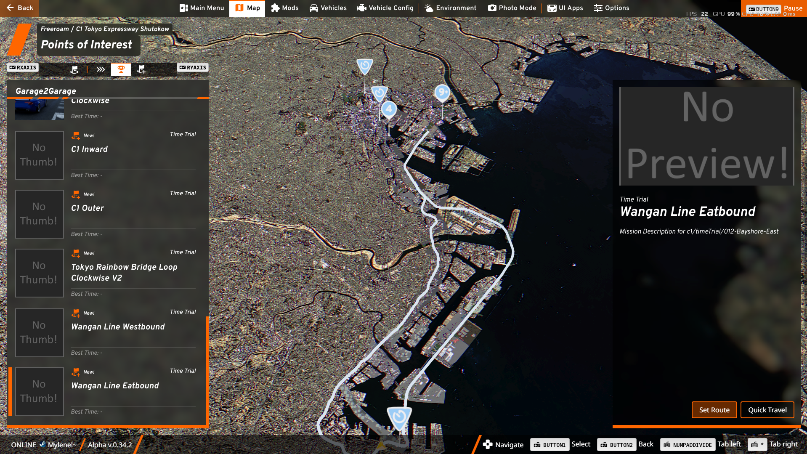The height and width of the screenshot is (454, 807).
Task: Click New! icon on Wangan Line Eatbound row
Action: click(x=76, y=372)
